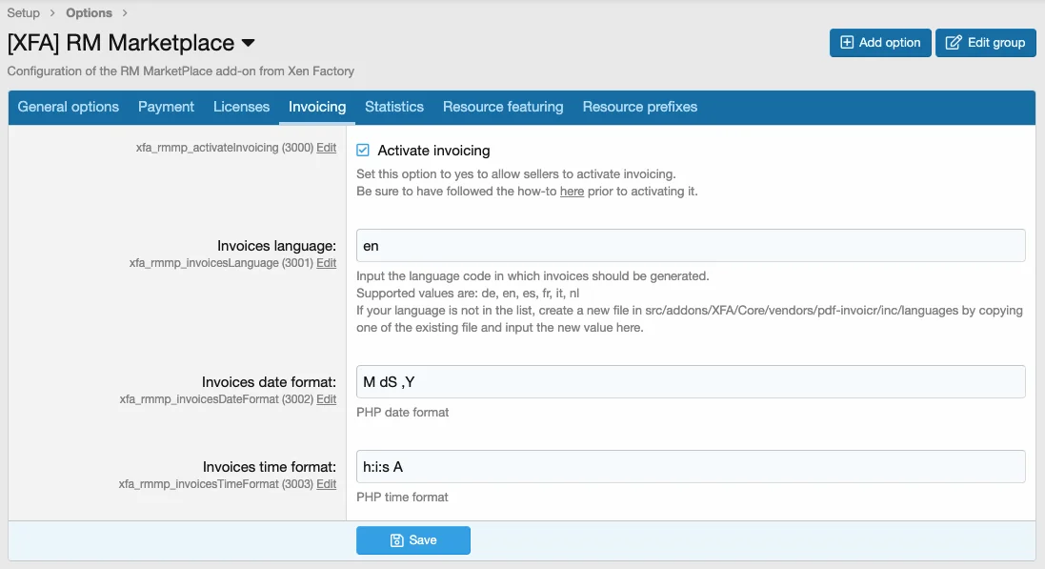Open the Resource featuring tab
1045x569 pixels.
[503, 107]
